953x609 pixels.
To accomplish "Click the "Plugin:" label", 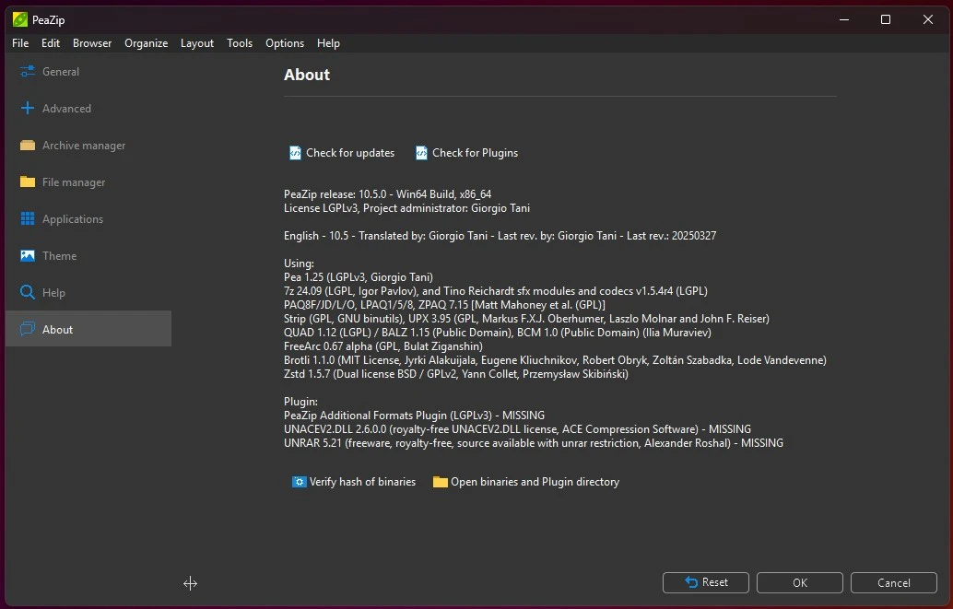I will point(300,402).
